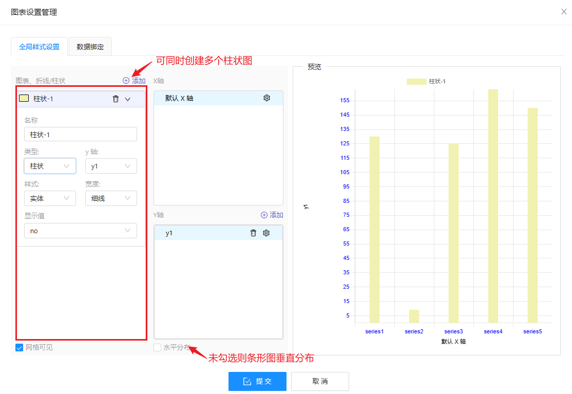Click the series1 x-axis label

[374, 331]
